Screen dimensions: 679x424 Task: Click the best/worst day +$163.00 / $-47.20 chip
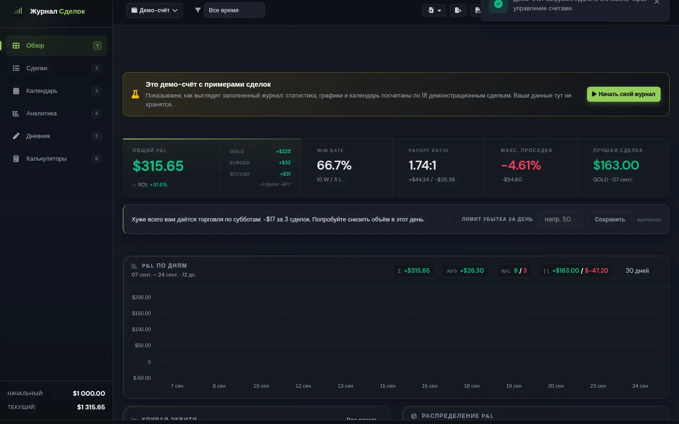tap(576, 271)
